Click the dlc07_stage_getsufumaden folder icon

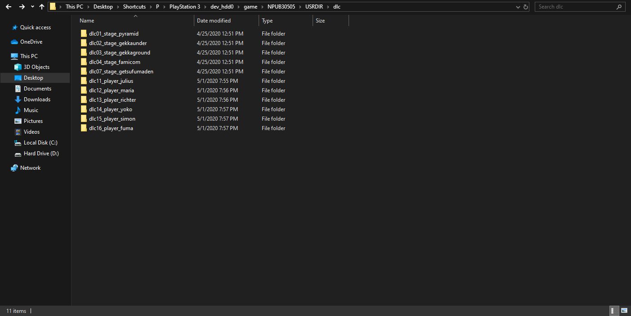(84, 72)
